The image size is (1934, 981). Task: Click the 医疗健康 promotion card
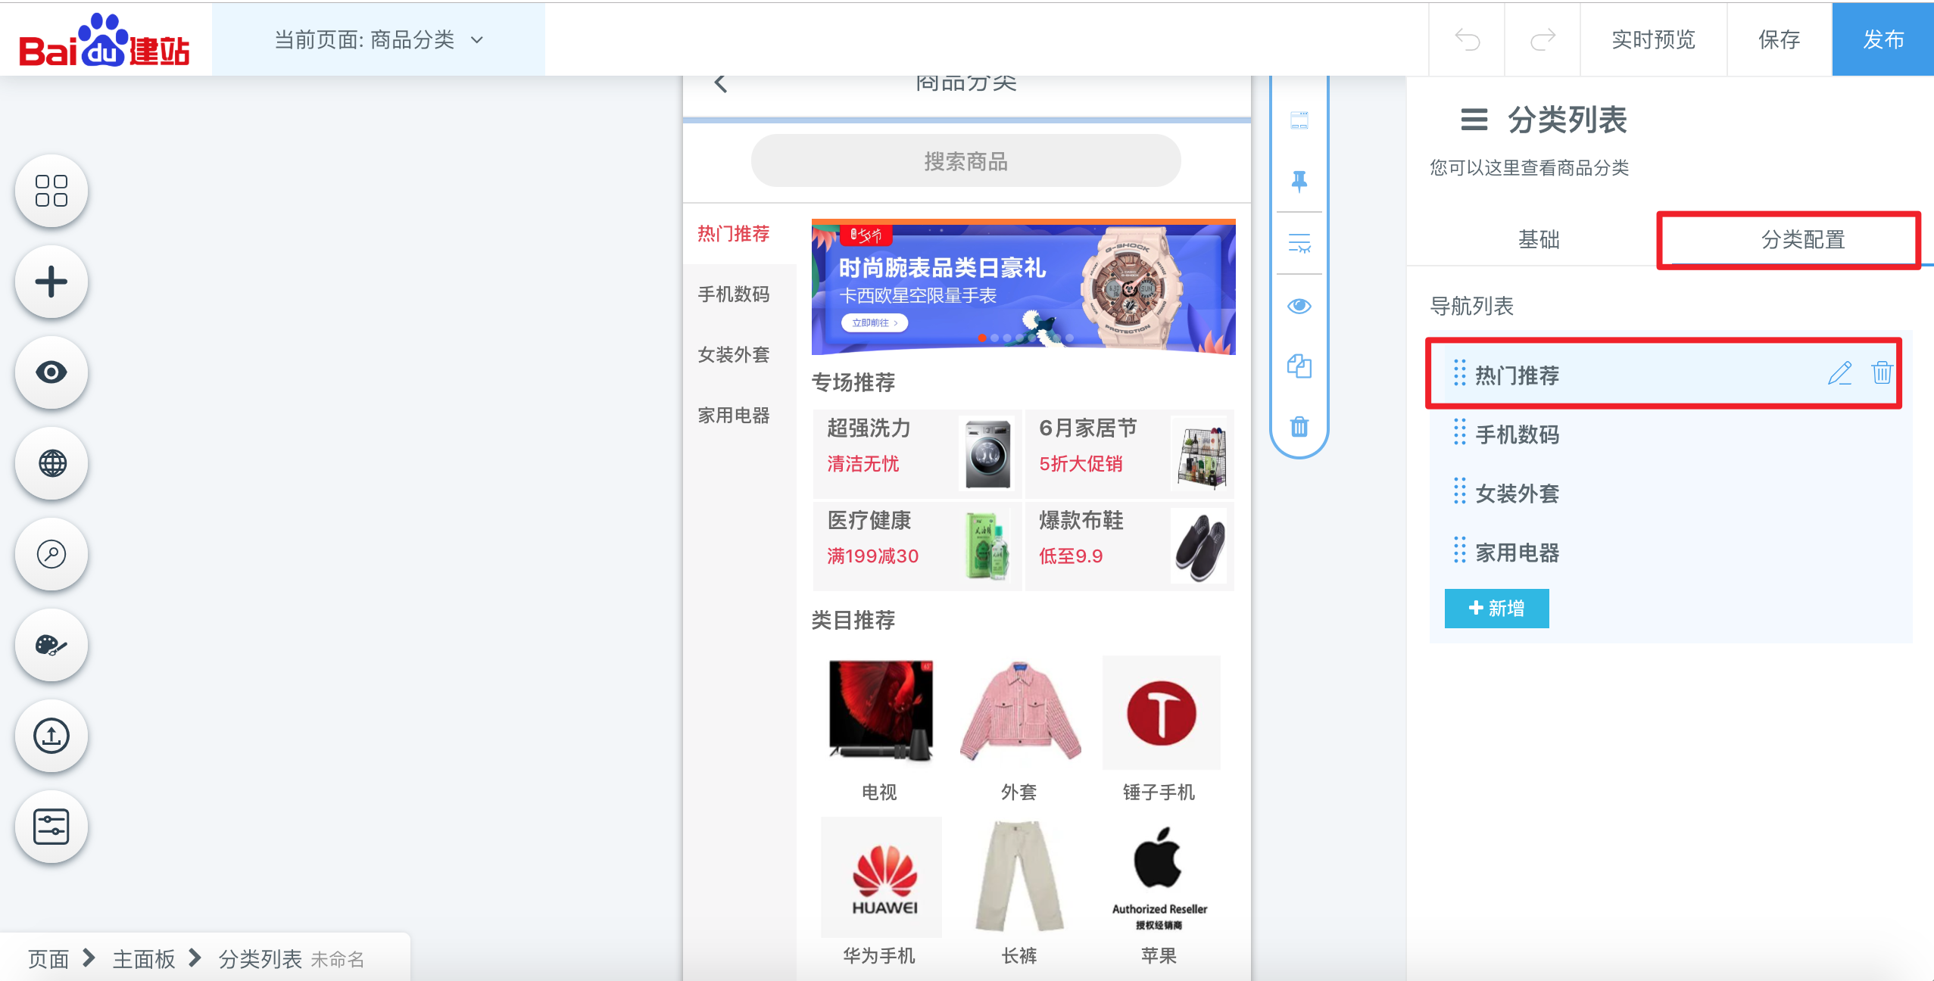click(917, 546)
